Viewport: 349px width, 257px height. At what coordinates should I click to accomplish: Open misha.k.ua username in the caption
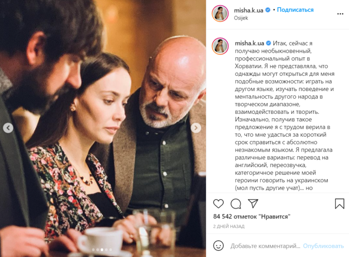click(249, 43)
